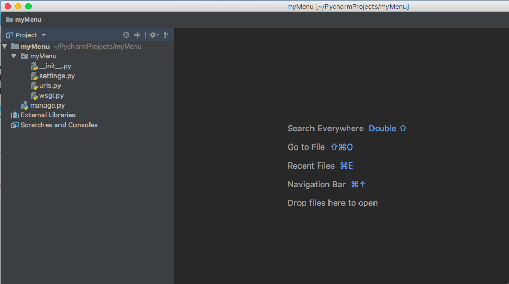Viewport: 509px width, 284px height.
Task: Click the External Libraries bars icon
Action: 15,115
